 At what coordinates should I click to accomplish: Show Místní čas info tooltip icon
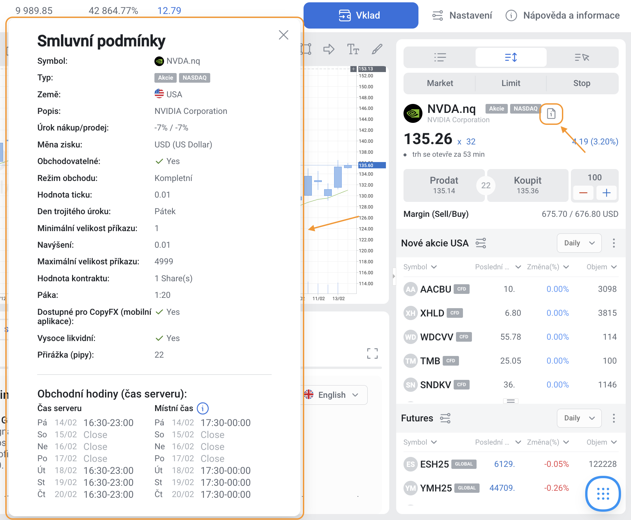(203, 408)
